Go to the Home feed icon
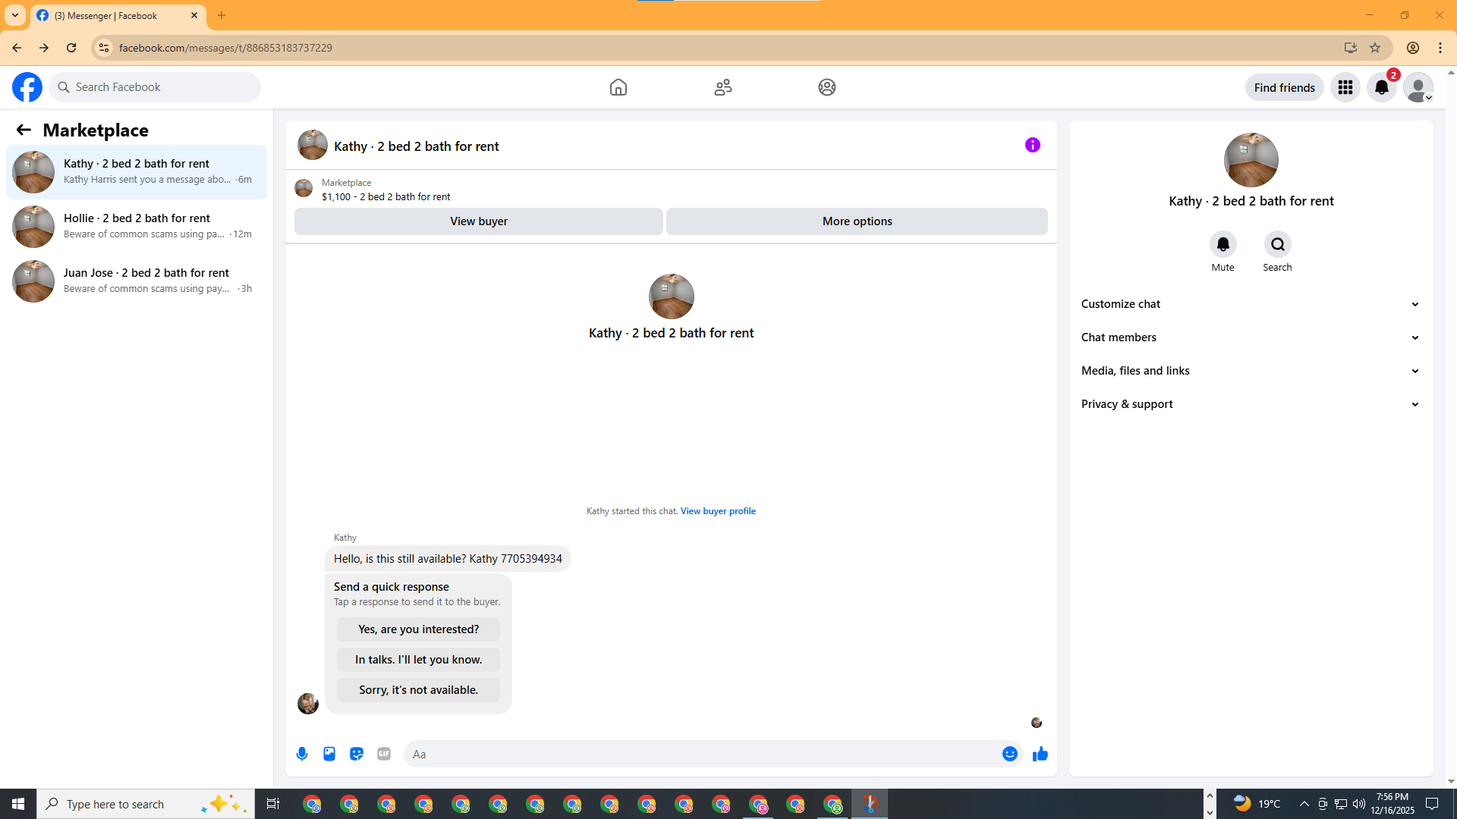 pos(618,87)
